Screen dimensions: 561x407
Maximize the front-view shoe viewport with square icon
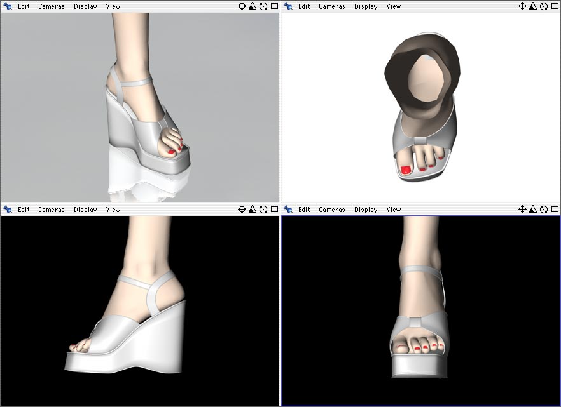point(555,209)
